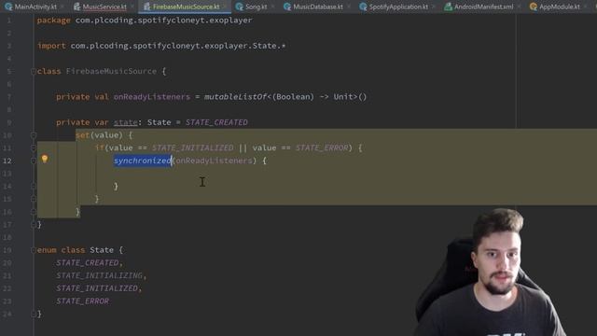Collapse the synchronized block fold on line 12
Viewport: 597px width, 336px height.
34,161
